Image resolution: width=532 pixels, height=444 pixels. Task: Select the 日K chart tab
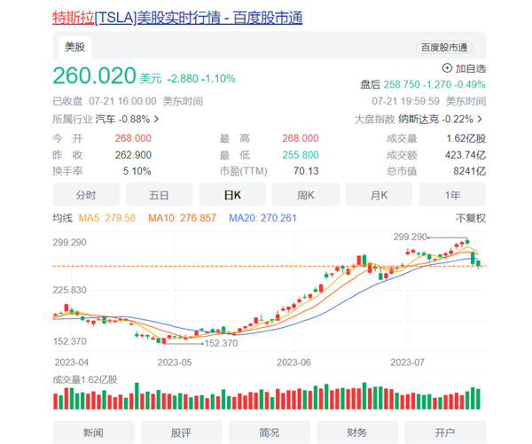(x=232, y=195)
